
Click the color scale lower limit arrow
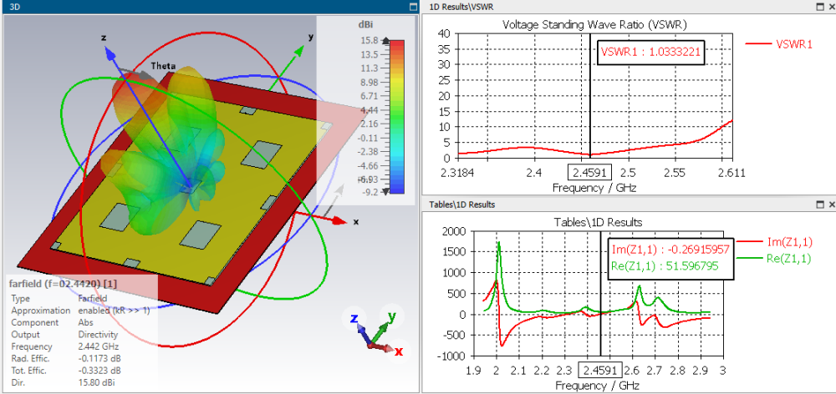point(385,191)
